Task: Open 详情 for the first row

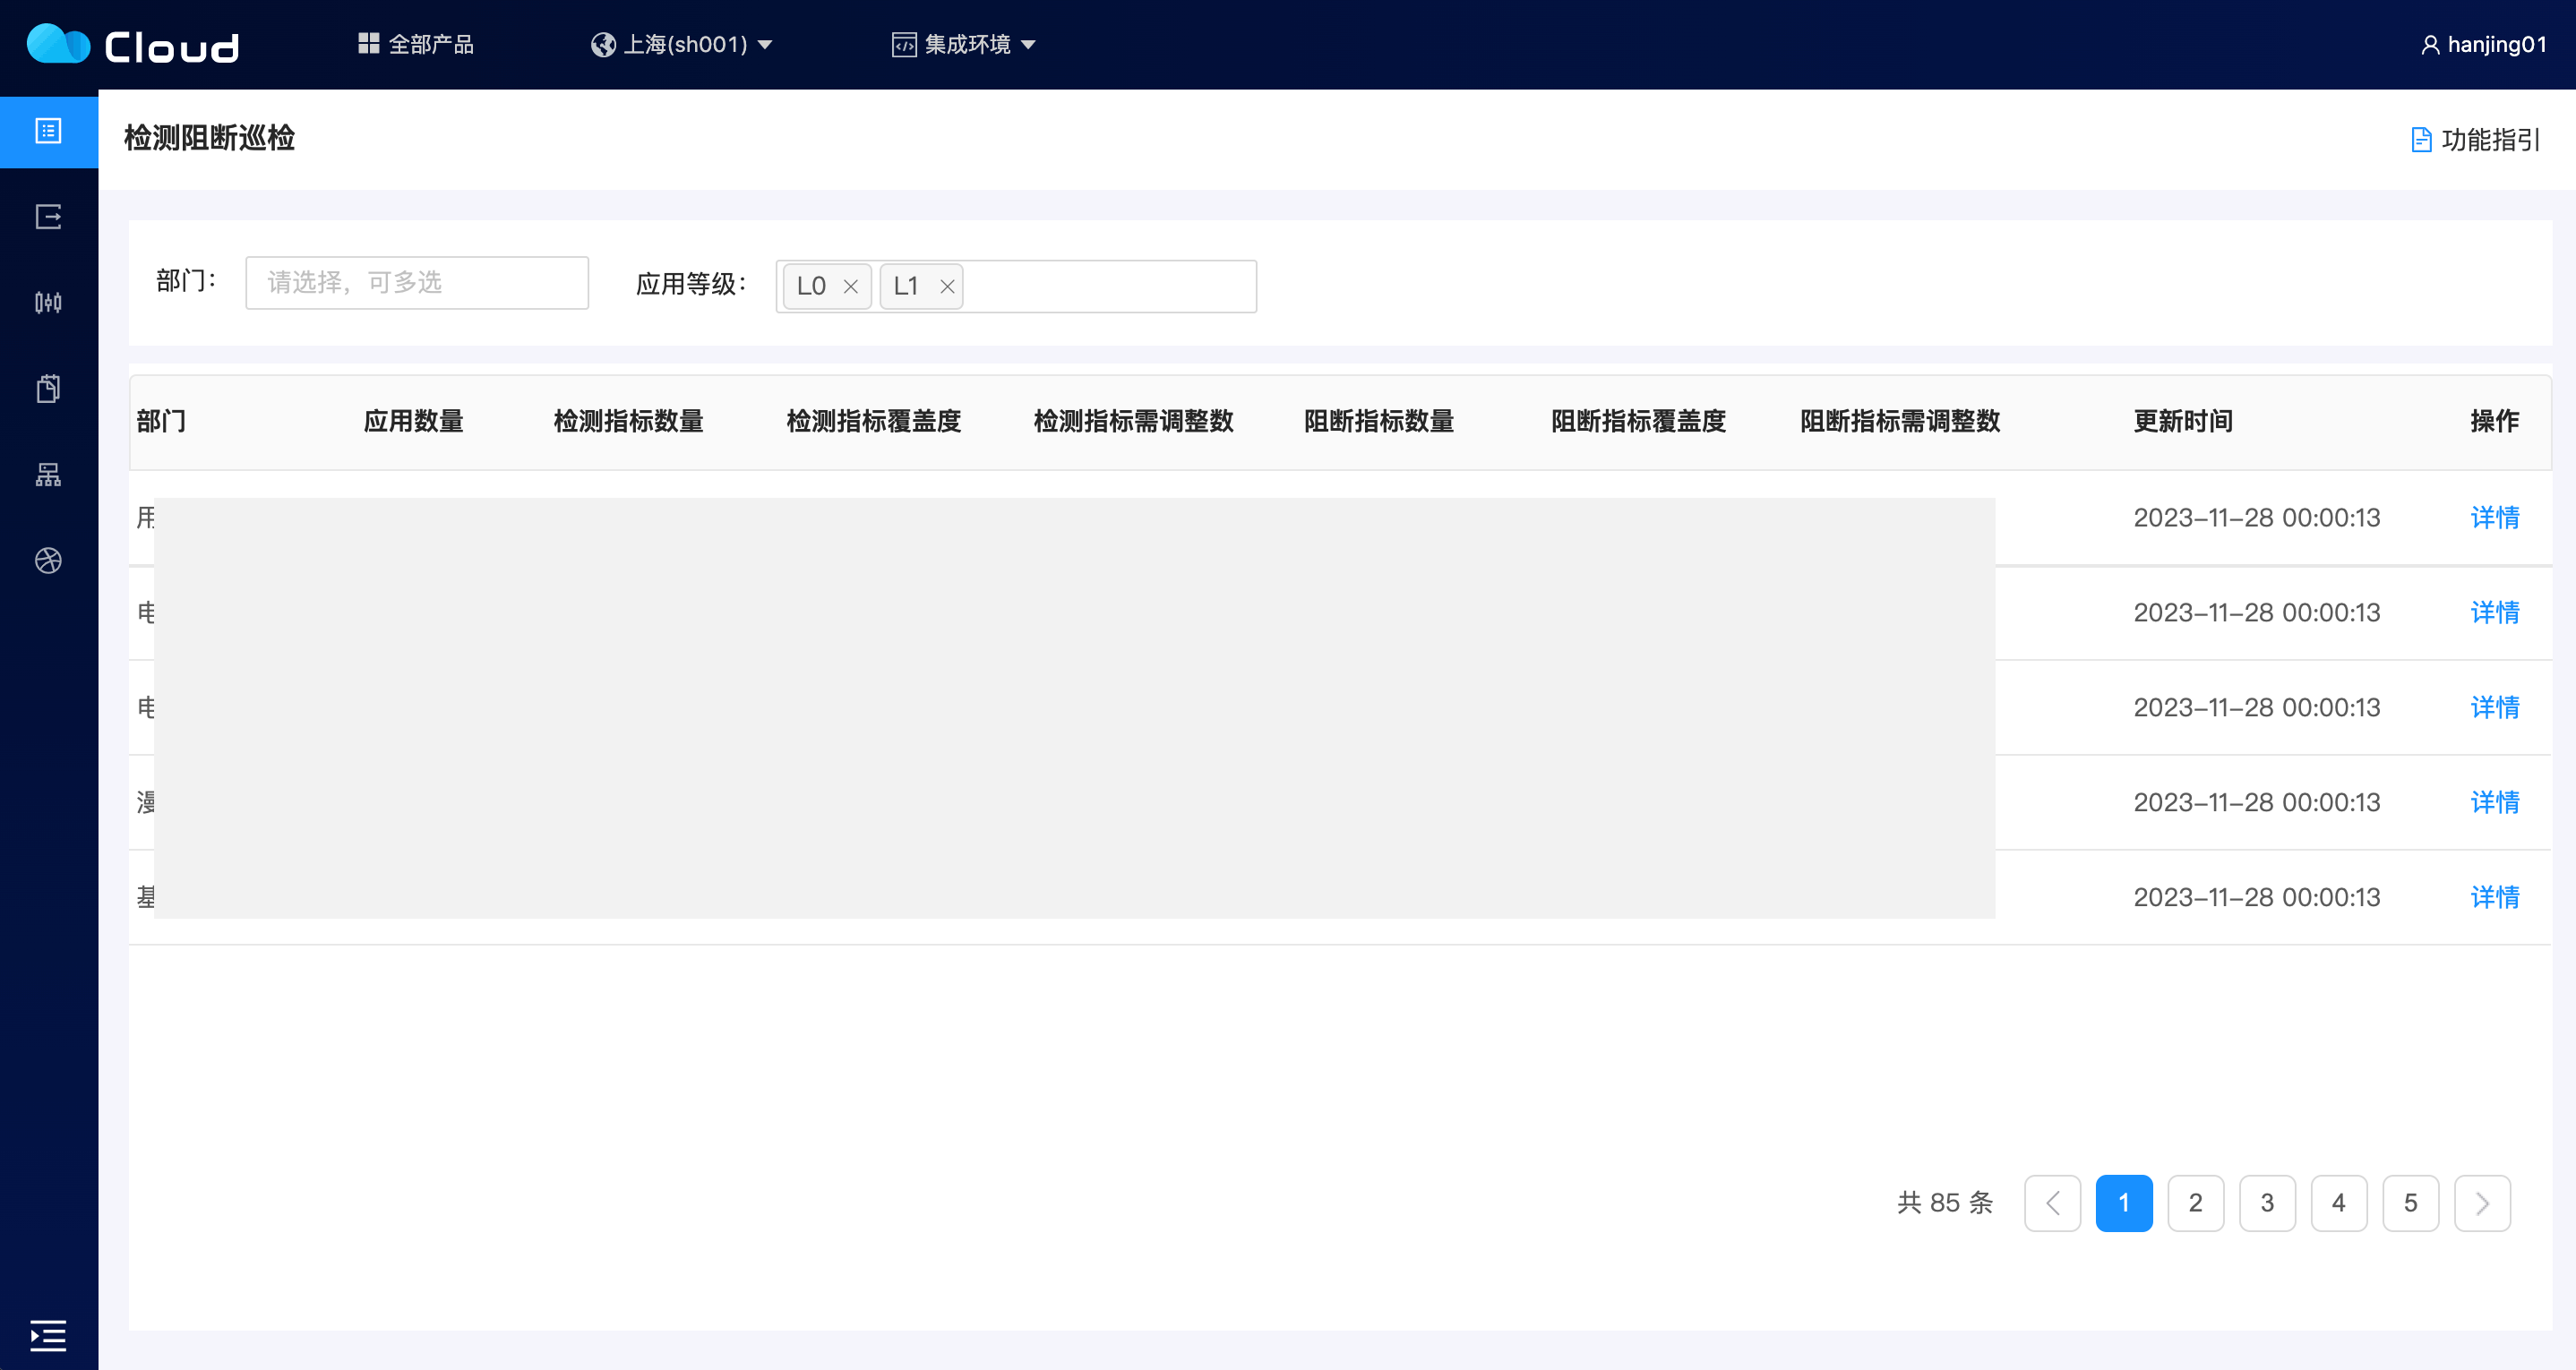Action: (x=2495, y=517)
